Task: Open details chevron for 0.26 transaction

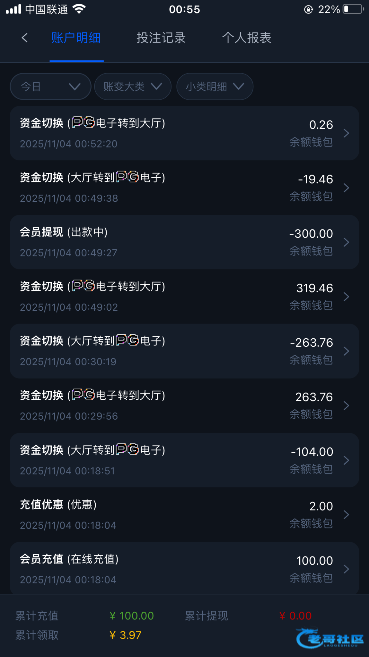Action: (346, 133)
